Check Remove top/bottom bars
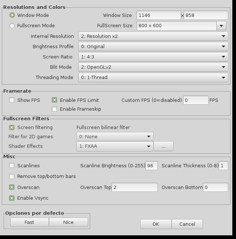236x239 pixels. coord(12,176)
